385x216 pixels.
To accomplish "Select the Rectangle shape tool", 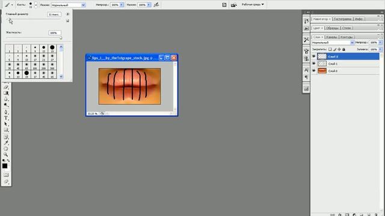I will tap(6, 130).
